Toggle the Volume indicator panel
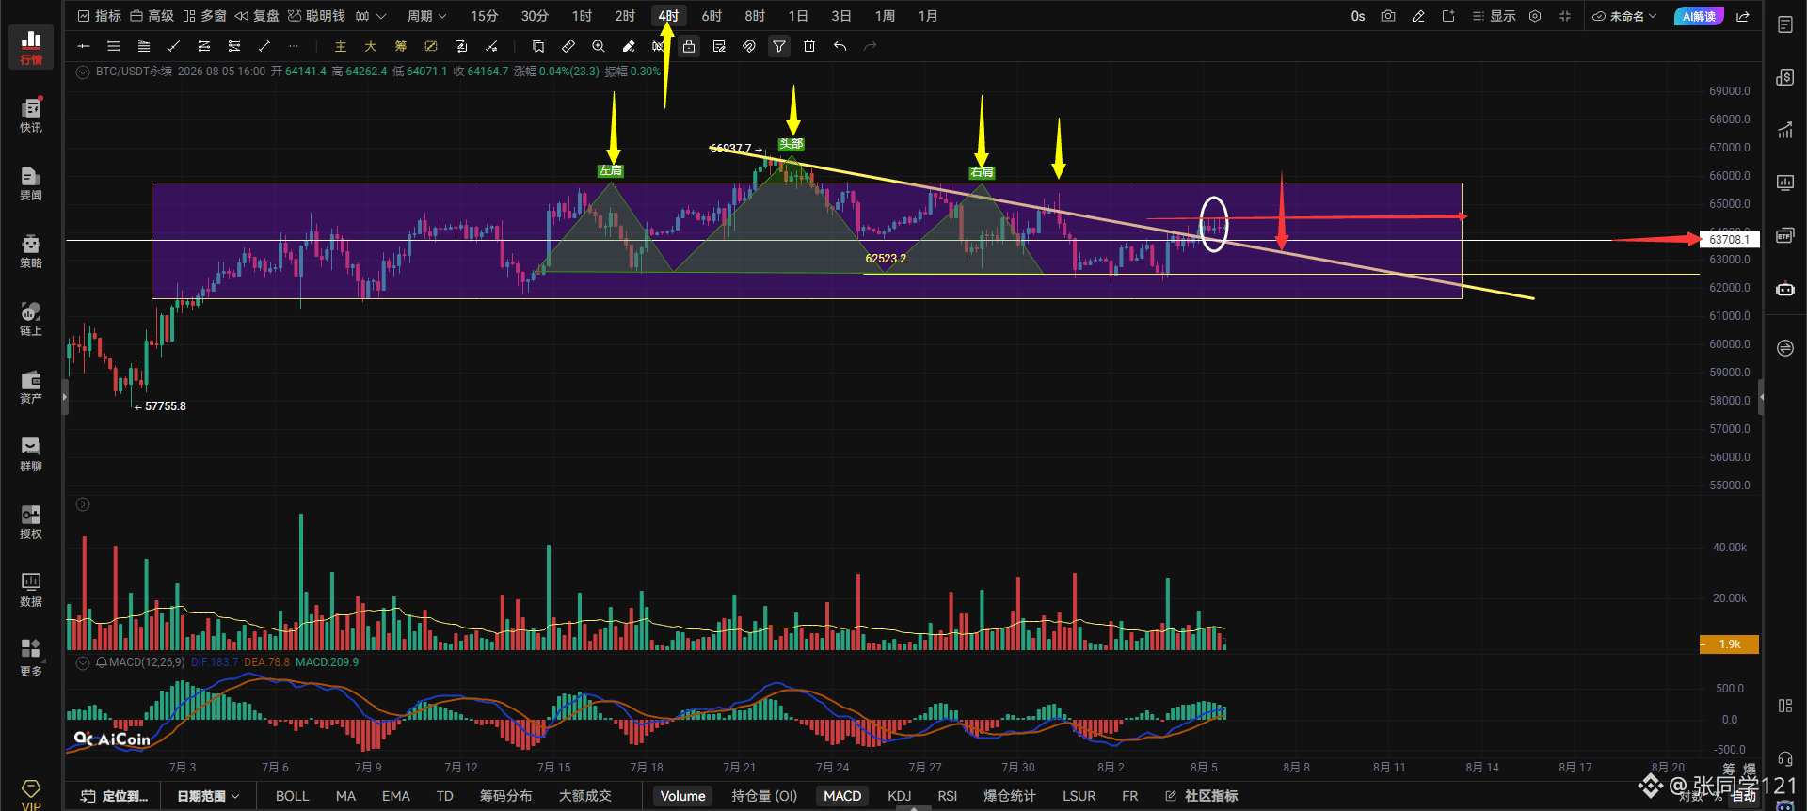 (x=682, y=796)
